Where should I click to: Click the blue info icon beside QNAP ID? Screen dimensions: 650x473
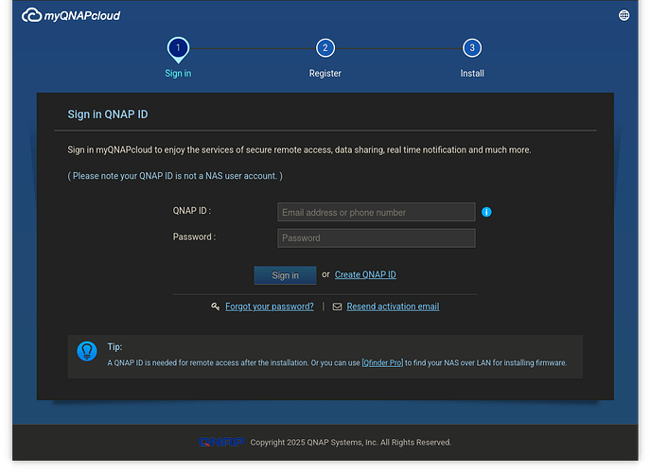tap(486, 212)
